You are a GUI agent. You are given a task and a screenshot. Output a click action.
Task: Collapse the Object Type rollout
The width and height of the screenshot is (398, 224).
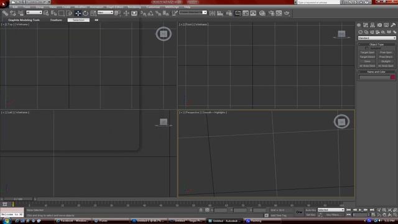point(376,44)
